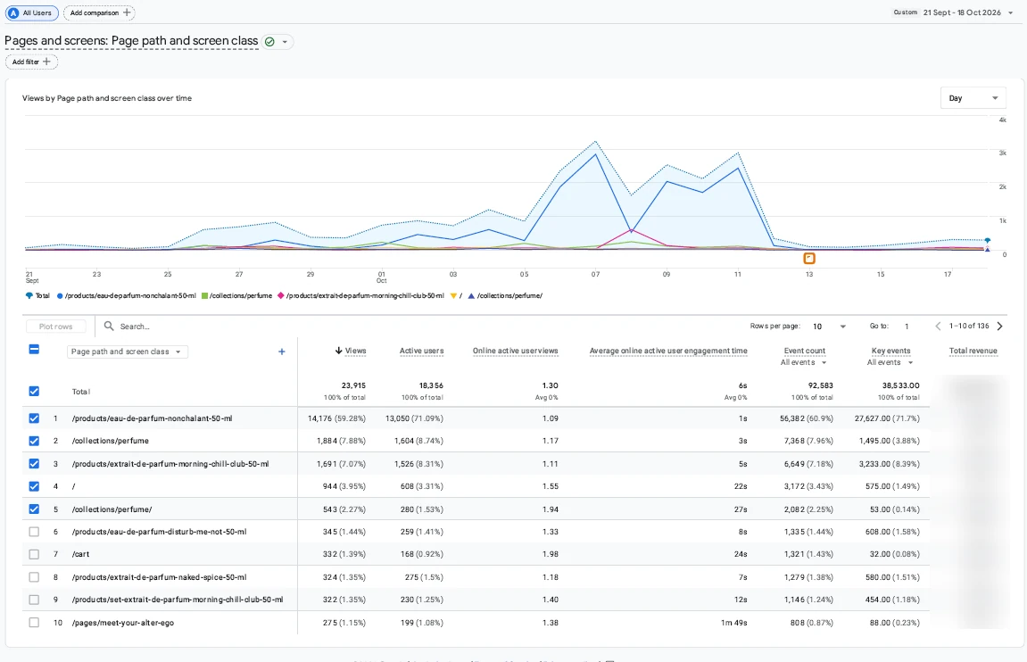Check the /cart row checkbox
This screenshot has height=662, width=1027.
[34, 555]
